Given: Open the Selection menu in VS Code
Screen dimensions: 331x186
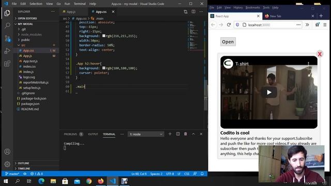Looking at the screenshot, I should click(x=36, y=4).
